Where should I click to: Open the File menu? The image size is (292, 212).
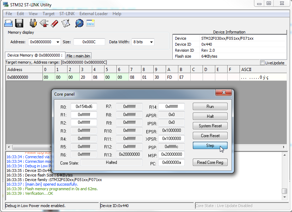[9, 14]
